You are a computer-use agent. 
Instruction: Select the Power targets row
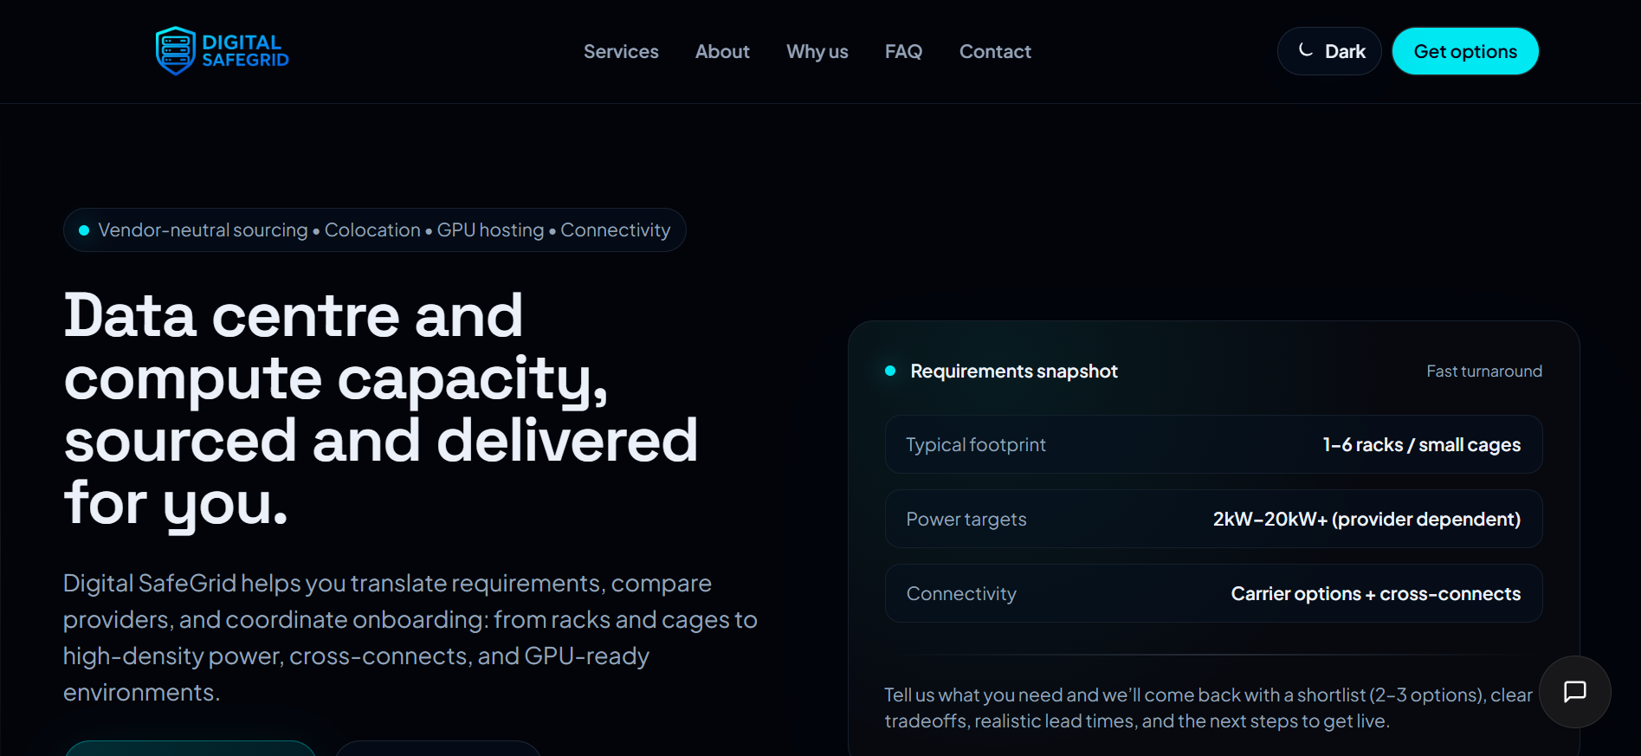click(x=1213, y=520)
